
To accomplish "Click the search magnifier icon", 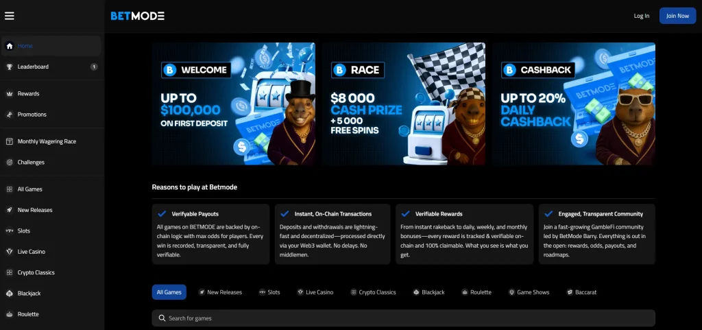I will [162, 318].
